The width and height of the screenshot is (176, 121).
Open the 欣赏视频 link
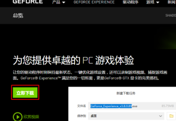31,117
